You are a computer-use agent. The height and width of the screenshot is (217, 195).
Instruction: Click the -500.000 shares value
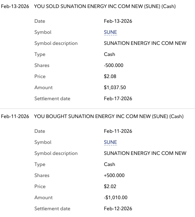(x=114, y=65)
